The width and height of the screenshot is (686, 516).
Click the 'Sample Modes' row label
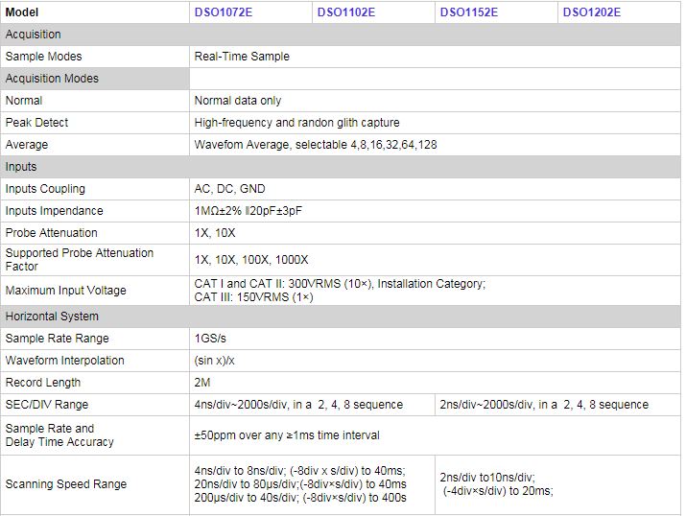click(44, 57)
